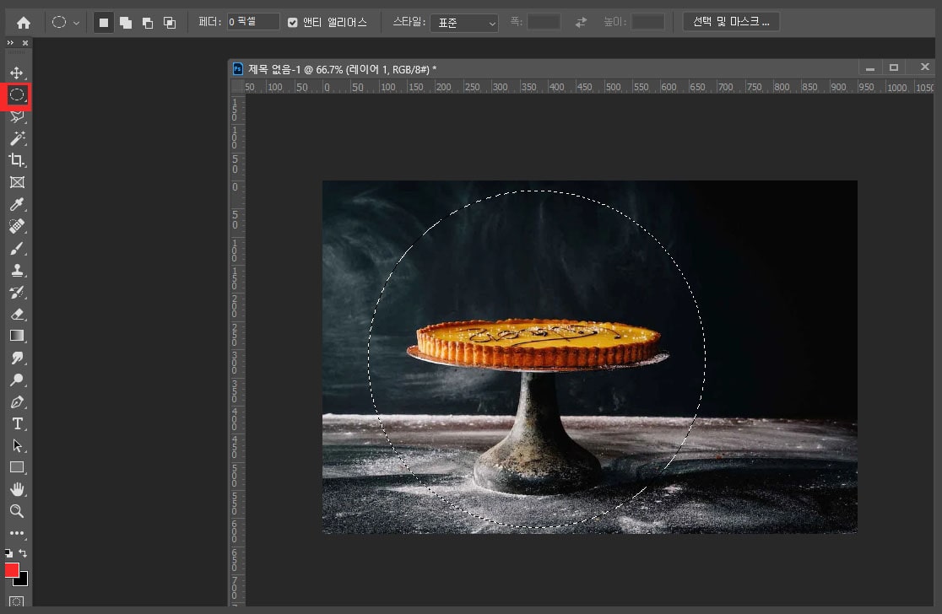Activate the Crop tool

click(x=16, y=160)
